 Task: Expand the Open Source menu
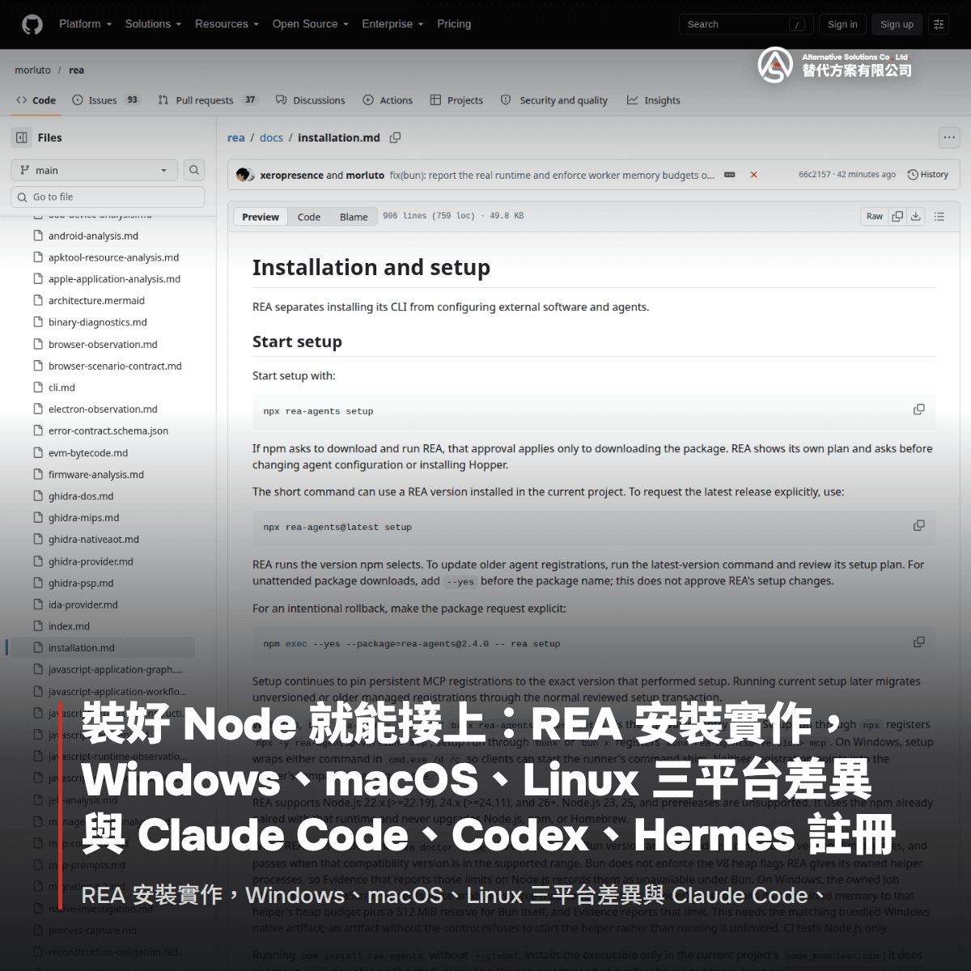310,24
